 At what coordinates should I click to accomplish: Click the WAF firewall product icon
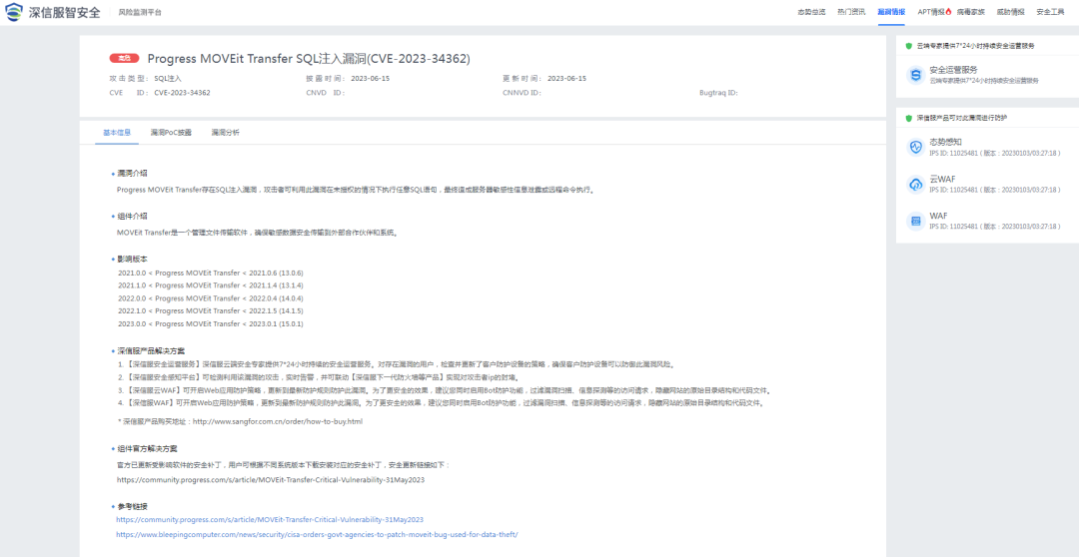click(915, 221)
